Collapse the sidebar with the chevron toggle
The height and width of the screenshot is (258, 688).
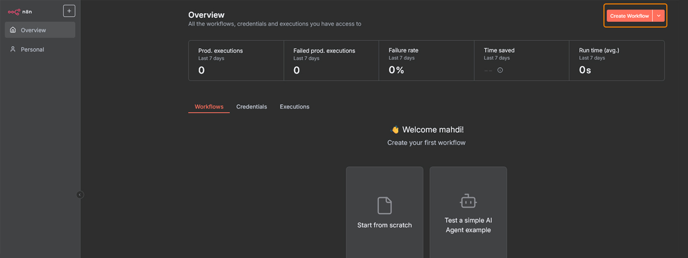[x=80, y=195]
